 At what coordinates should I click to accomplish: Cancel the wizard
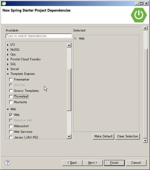coord(136,163)
